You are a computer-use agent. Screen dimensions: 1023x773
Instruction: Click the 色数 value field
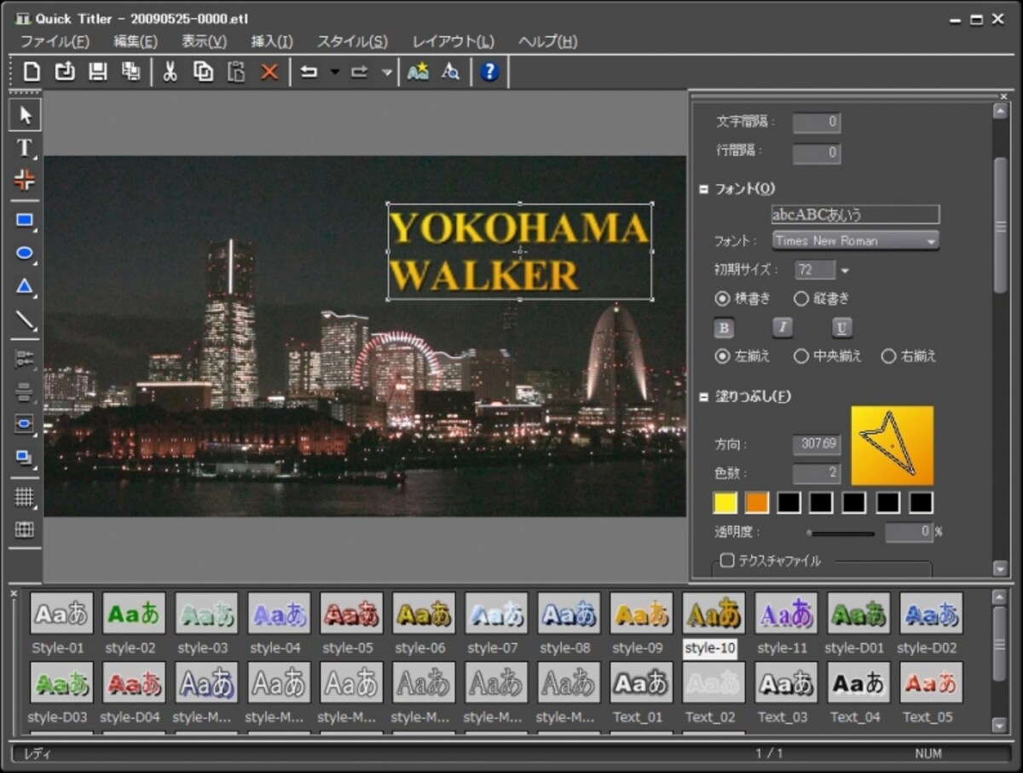click(817, 474)
